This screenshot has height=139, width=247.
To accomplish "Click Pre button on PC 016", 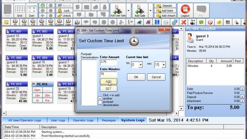I will (x=47, y=100).
